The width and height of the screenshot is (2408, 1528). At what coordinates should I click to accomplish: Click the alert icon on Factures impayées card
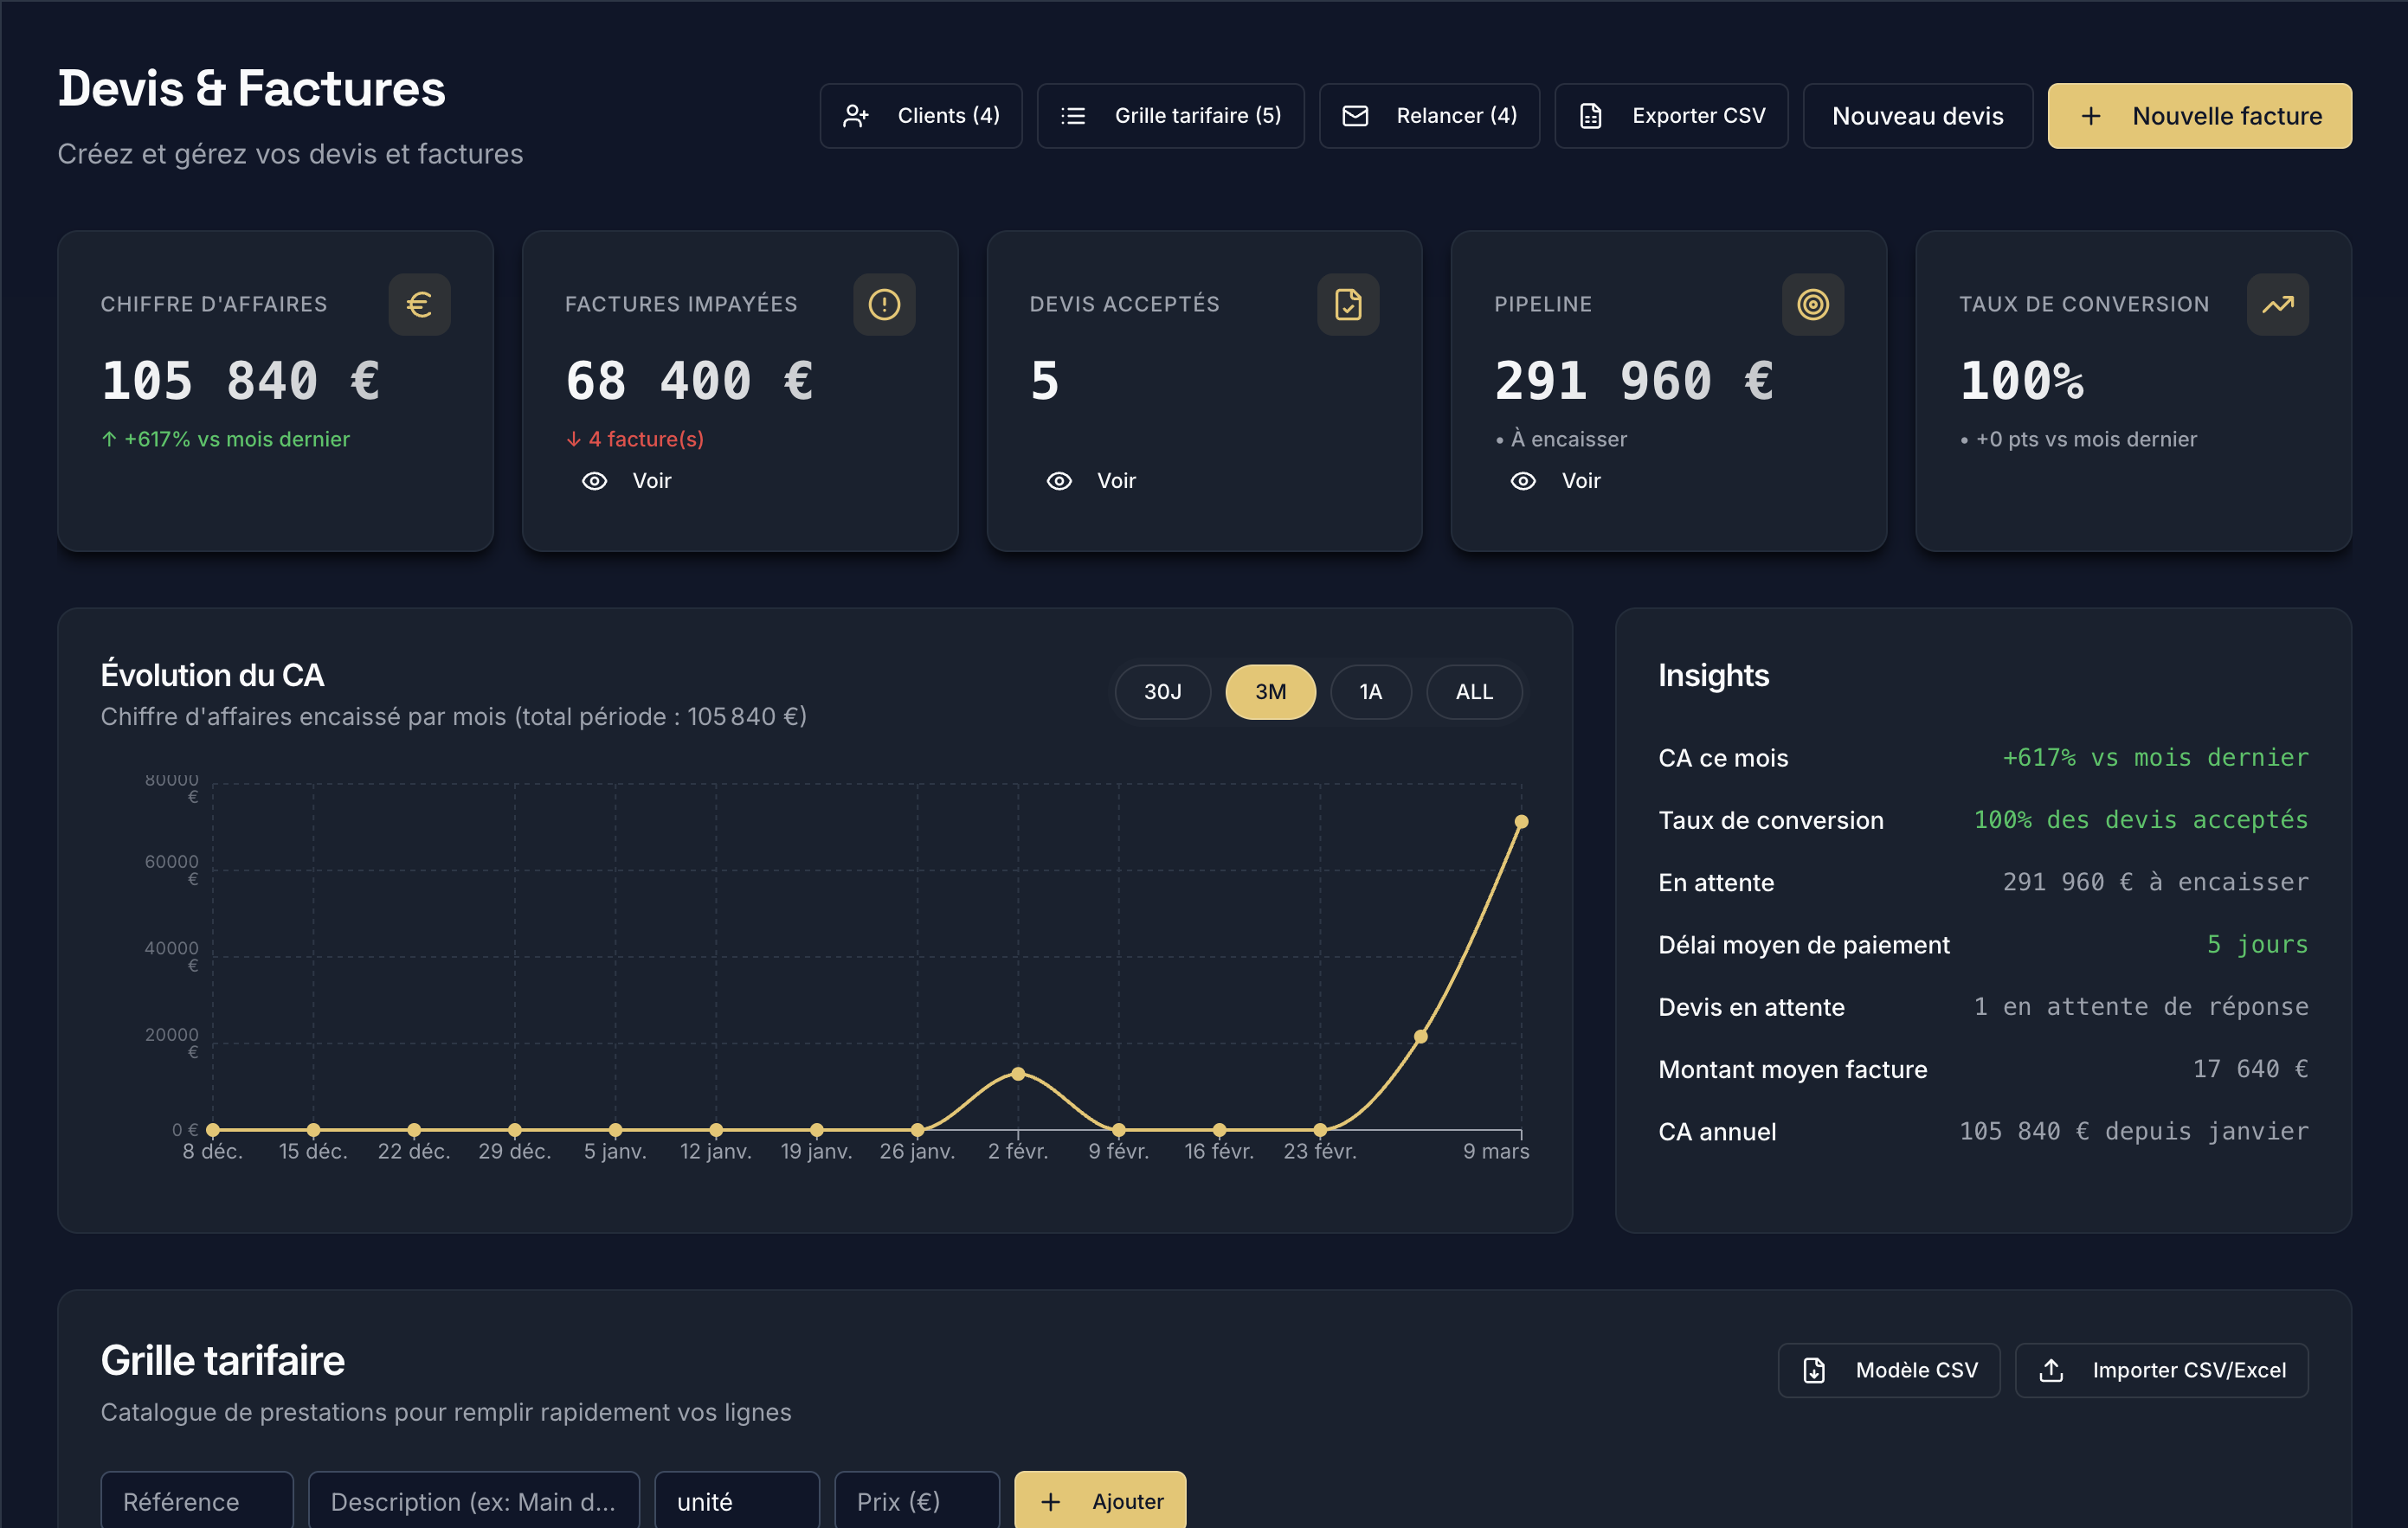coord(883,304)
